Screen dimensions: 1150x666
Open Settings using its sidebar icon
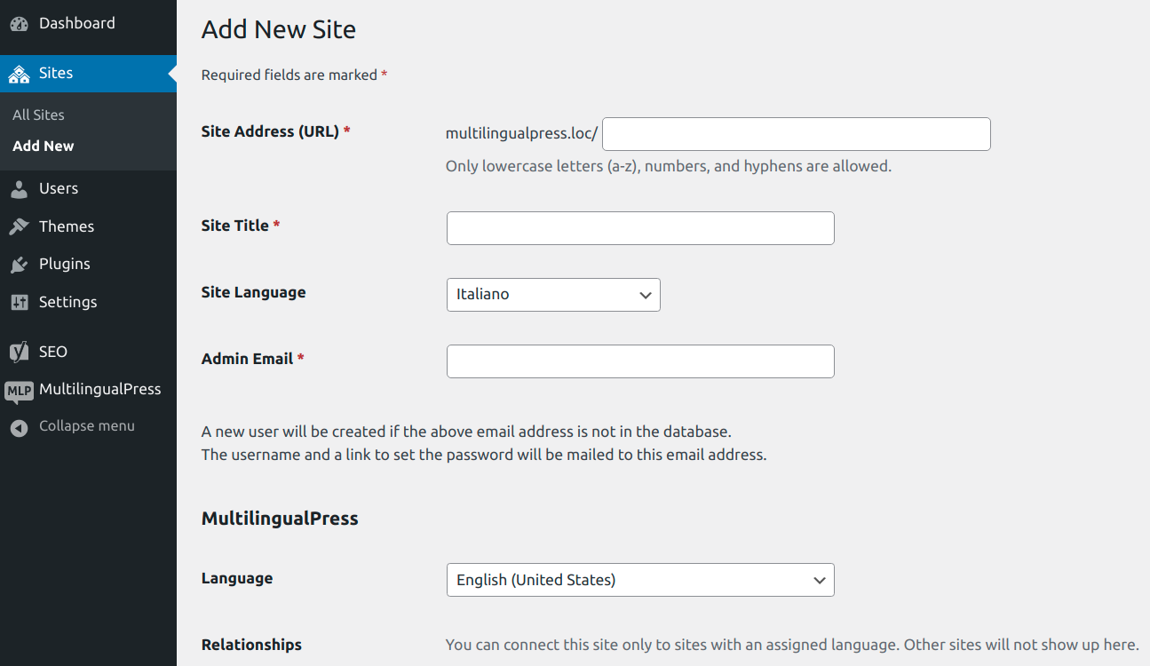pos(19,302)
